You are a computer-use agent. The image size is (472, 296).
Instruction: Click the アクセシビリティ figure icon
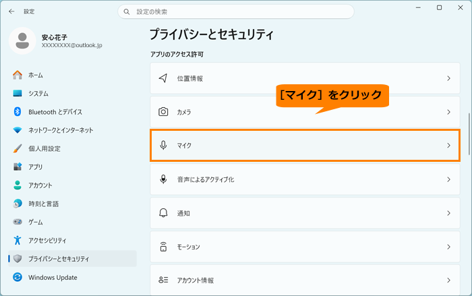click(18, 240)
